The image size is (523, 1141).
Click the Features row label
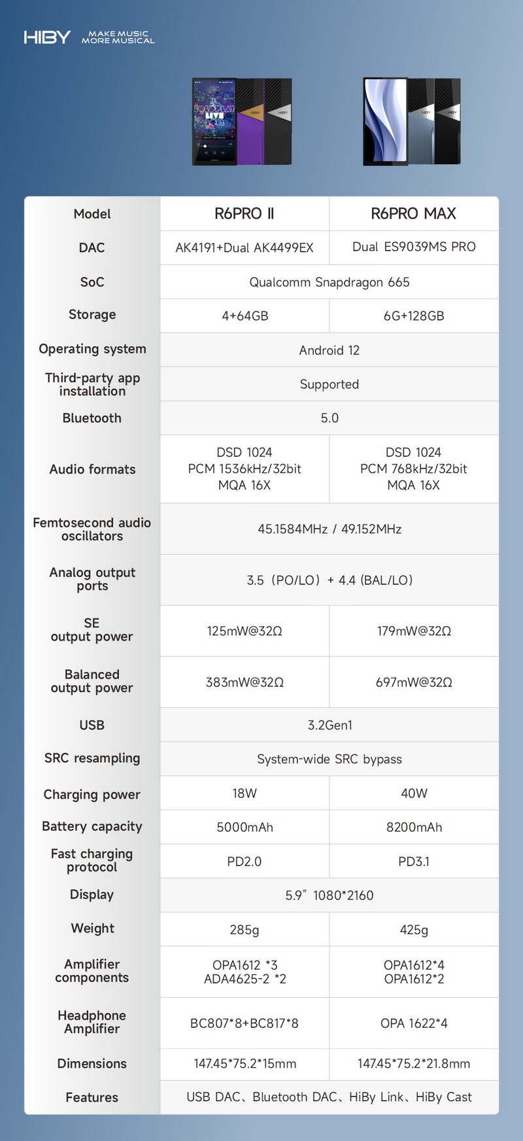coord(92,1097)
